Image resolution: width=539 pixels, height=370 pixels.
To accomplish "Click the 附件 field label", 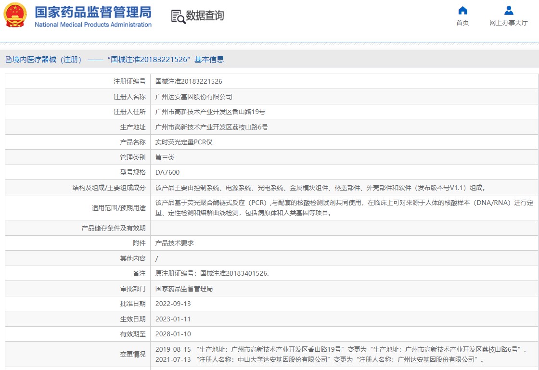I will (139, 243).
